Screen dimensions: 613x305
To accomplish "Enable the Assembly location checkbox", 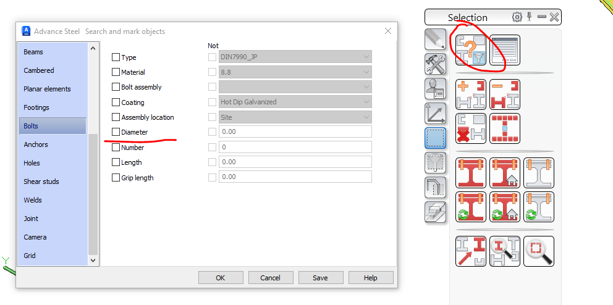I will click(116, 117).
